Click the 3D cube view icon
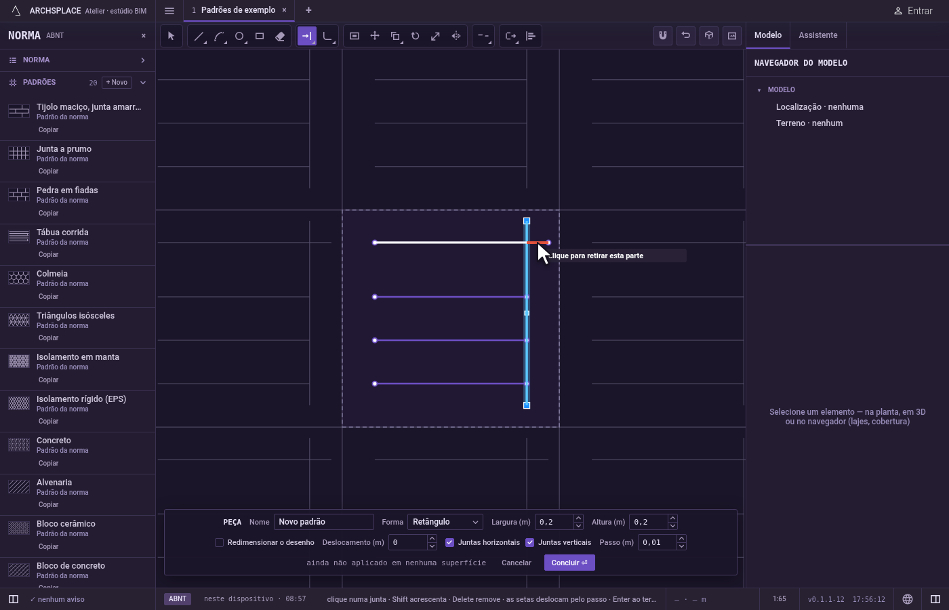The height and width of the screenshot is (610, 949). point(709,36)
